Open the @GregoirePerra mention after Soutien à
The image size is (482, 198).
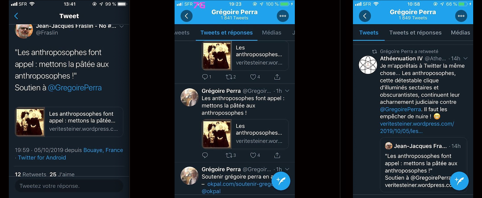(x=74, y=88)
